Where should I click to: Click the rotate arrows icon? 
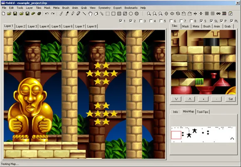click(178, 14)
